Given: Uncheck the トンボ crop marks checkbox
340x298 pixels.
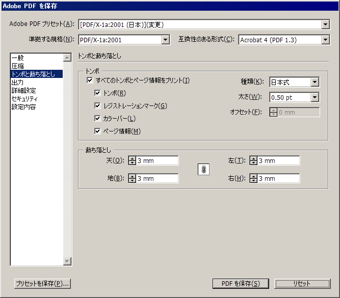Looking at the screenshot, I should tap(98, 93).
